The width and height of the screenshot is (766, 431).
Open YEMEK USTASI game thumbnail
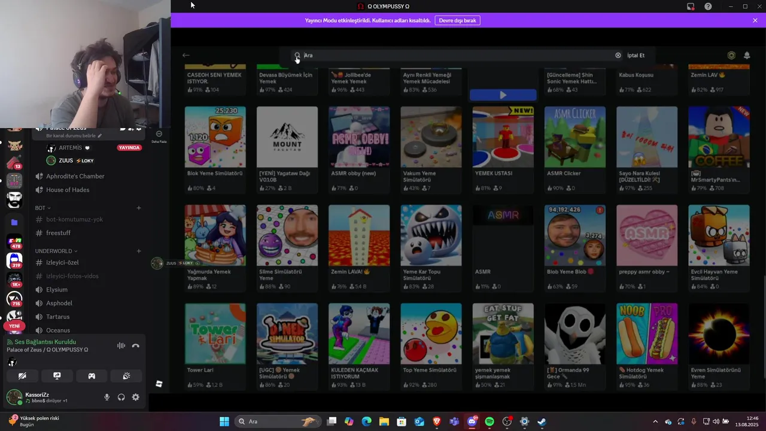pos(503,137)
